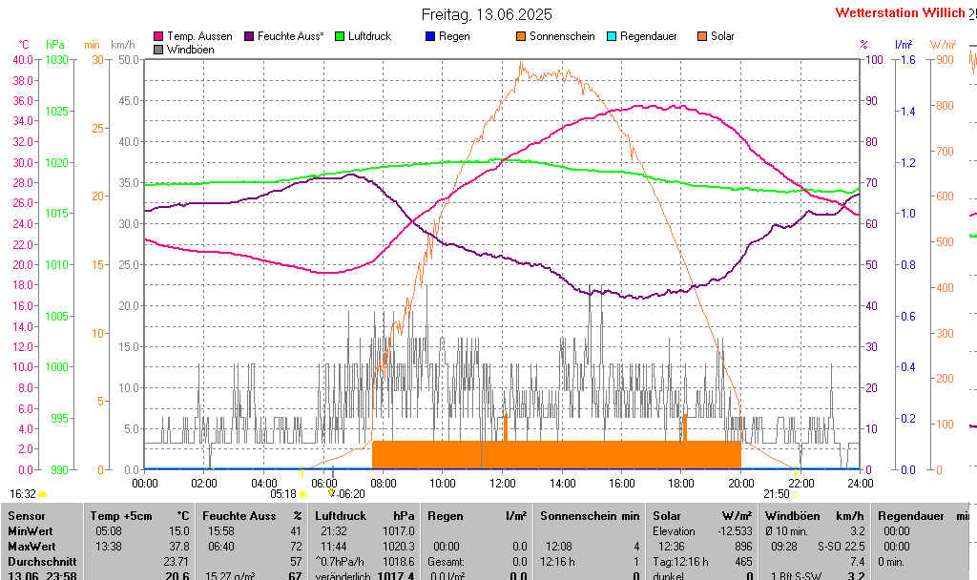Click the Sonnenschein min column header
The width and height of the screenshot is (977, 580).
(x=590, y=516)
